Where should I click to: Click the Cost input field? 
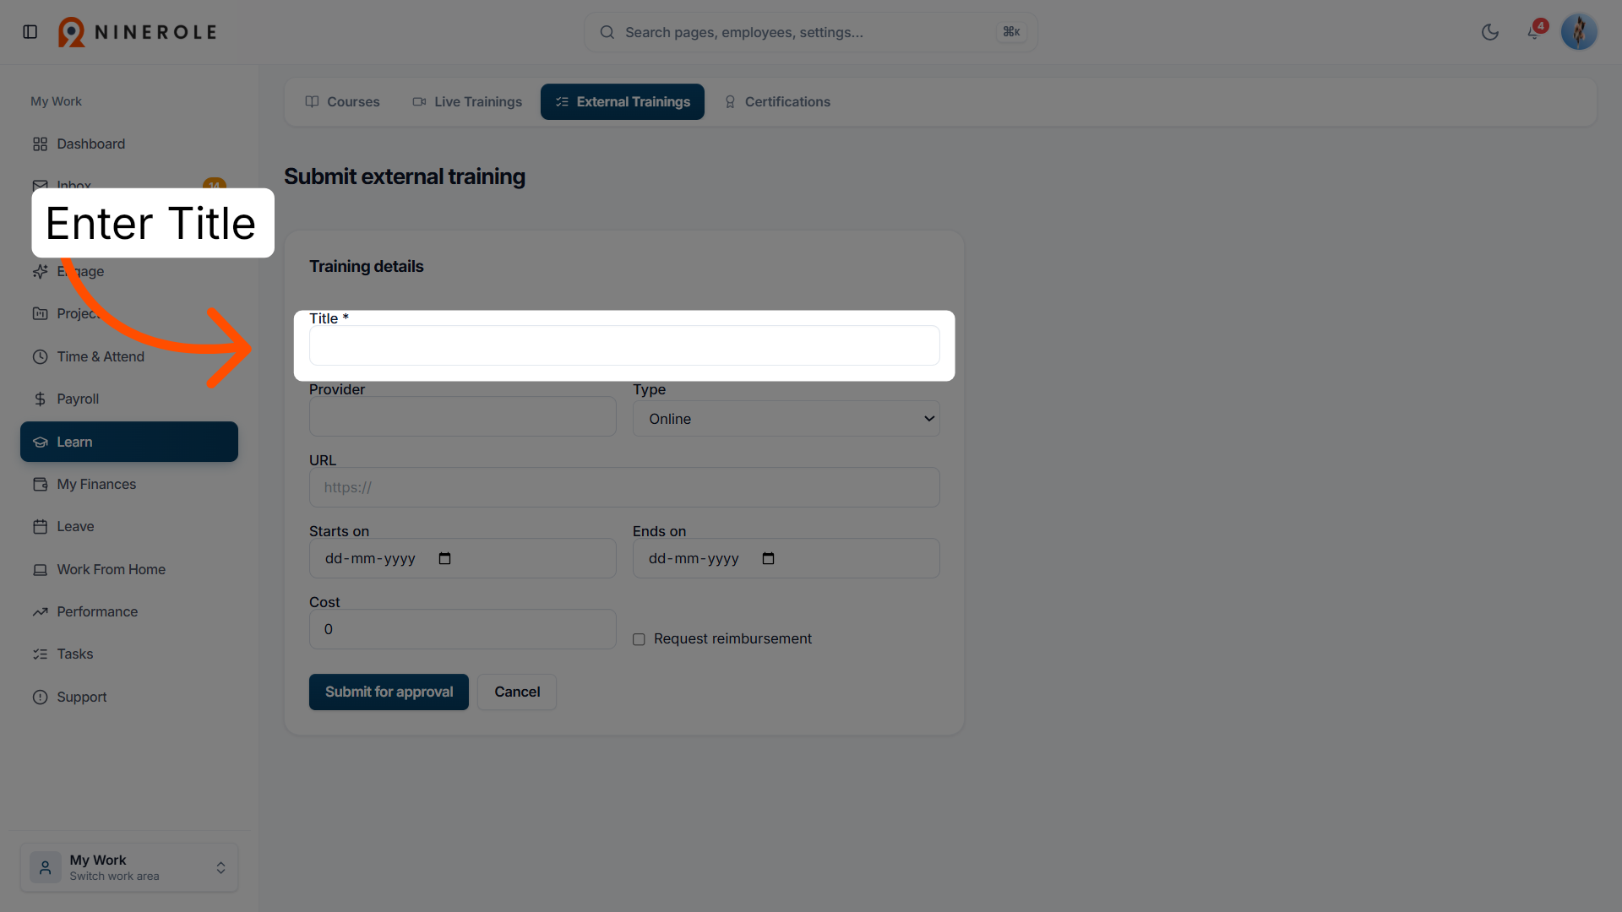click(463, 629)
